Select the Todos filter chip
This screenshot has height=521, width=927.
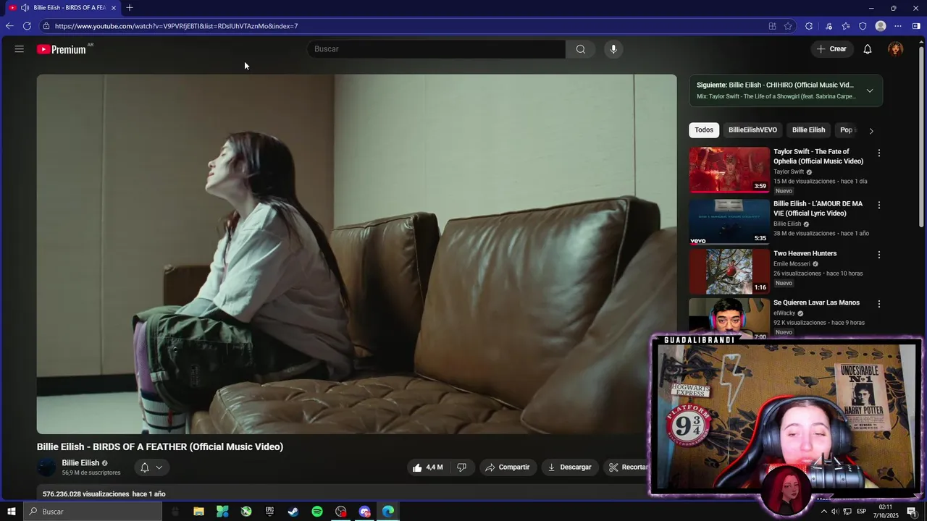tap(704, 130)
